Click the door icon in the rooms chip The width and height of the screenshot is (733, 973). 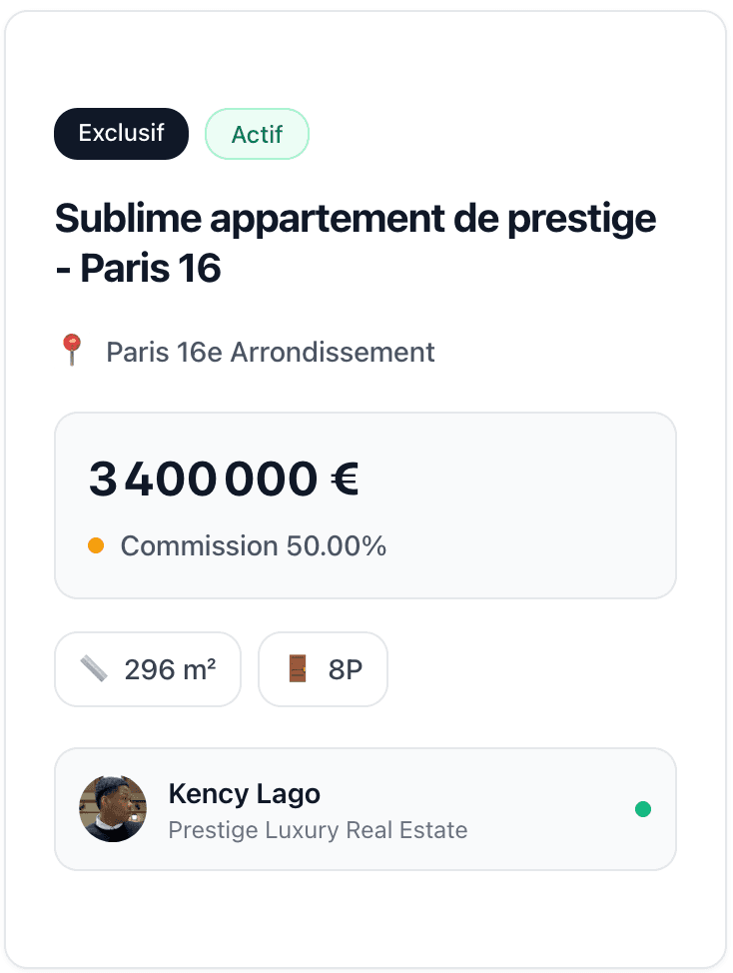click(298, 669)
